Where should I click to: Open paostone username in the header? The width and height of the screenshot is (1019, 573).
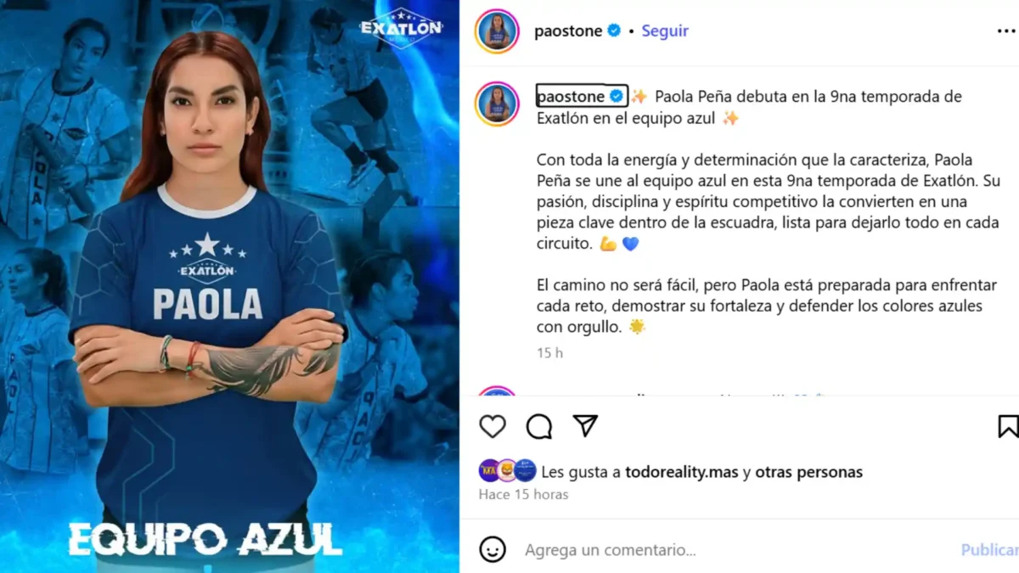pyautogui.click(x=568, y=31)
